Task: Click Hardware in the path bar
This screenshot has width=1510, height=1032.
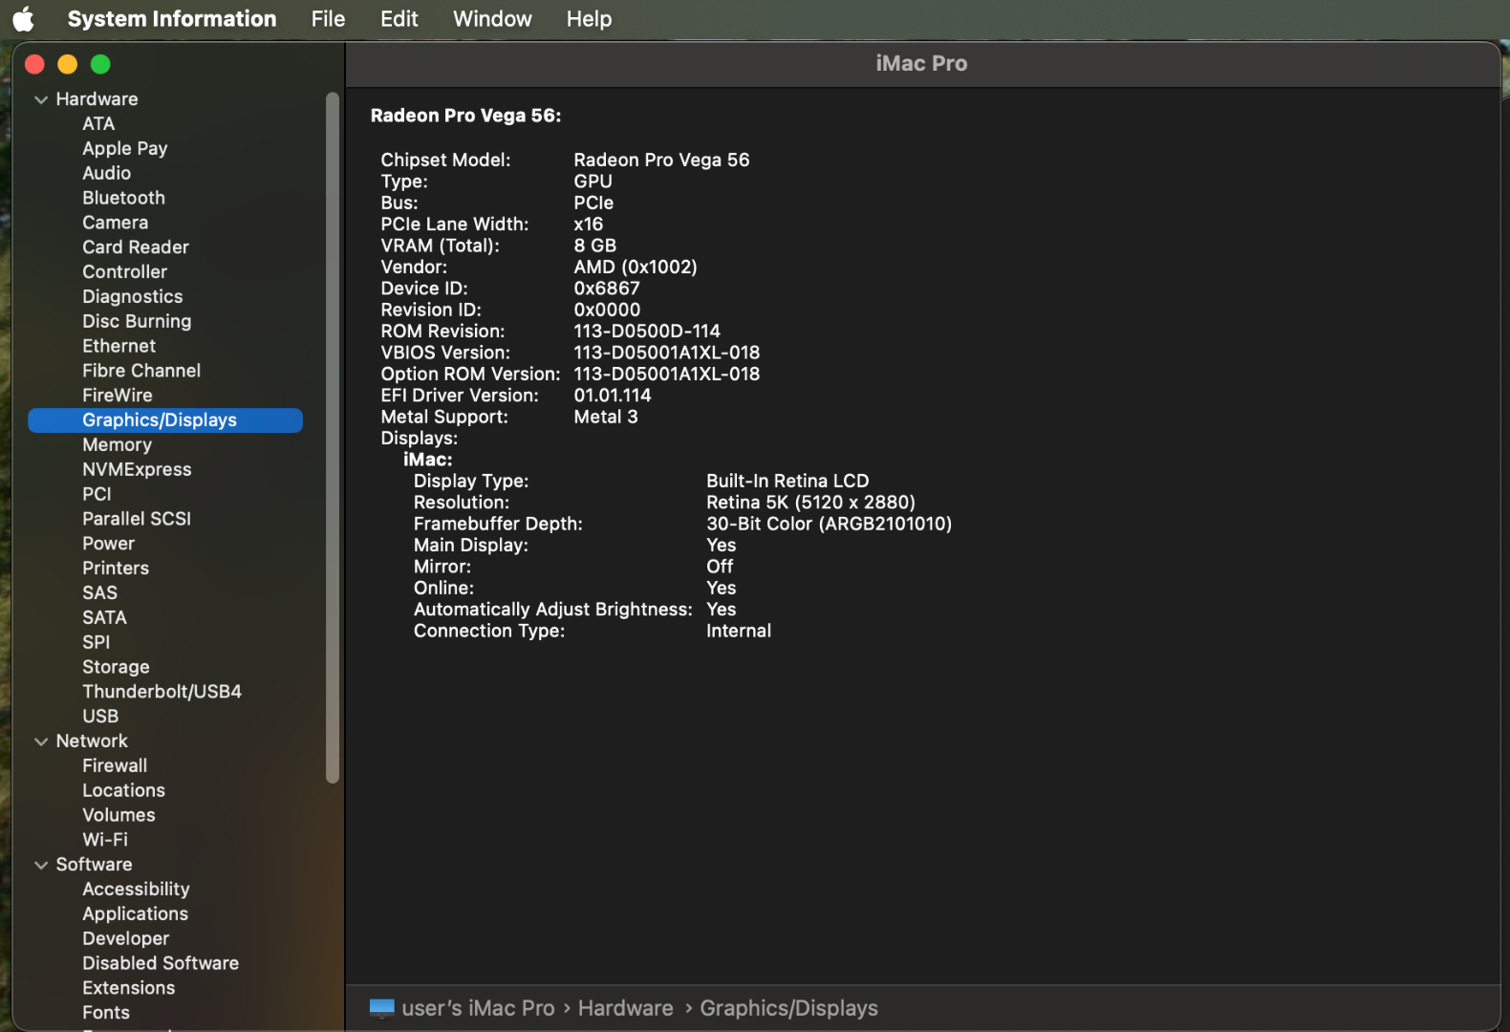Action: coord(625,1008)
